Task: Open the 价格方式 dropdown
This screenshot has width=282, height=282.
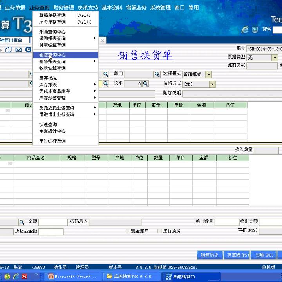Action: [x=212, y=84]
